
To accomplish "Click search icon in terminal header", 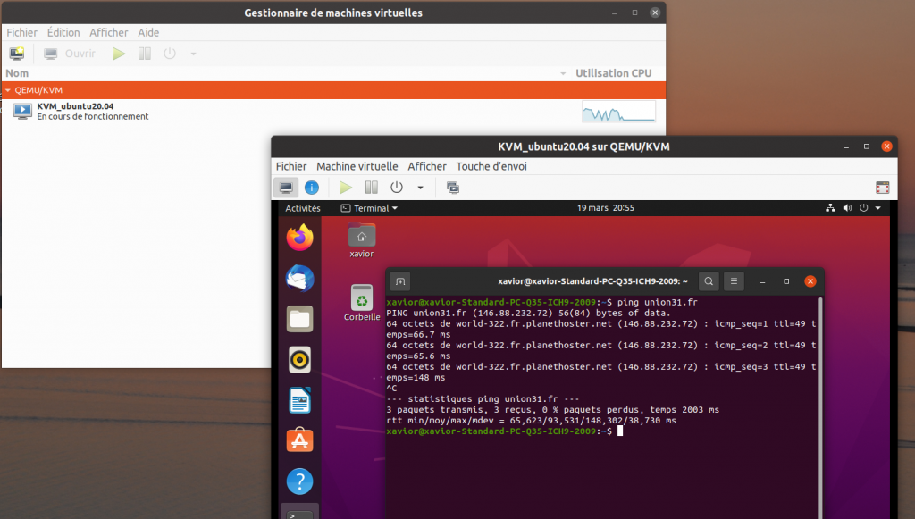I will coord(709,281).
